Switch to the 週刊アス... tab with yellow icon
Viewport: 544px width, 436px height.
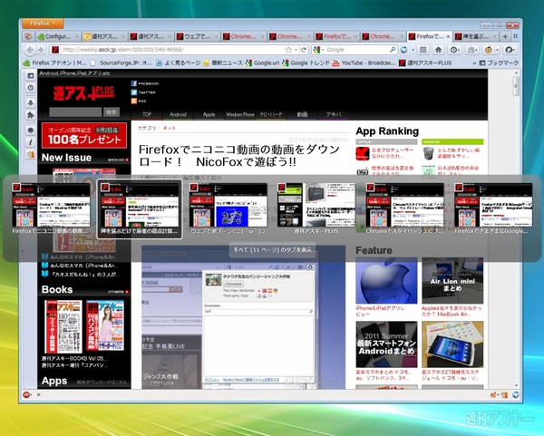(x=104, y=36)
